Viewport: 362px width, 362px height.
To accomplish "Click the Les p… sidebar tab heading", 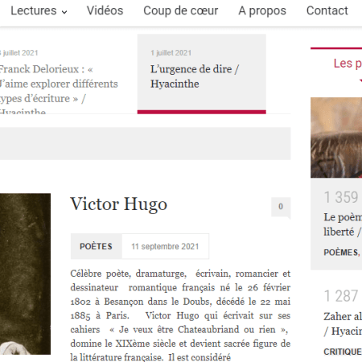I will point(348,64).
